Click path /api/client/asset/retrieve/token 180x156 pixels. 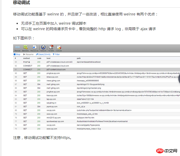[x=89, y=62]
